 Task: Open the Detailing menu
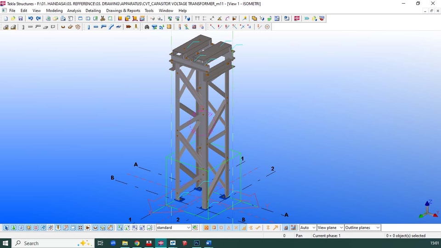tap(93, 11)
